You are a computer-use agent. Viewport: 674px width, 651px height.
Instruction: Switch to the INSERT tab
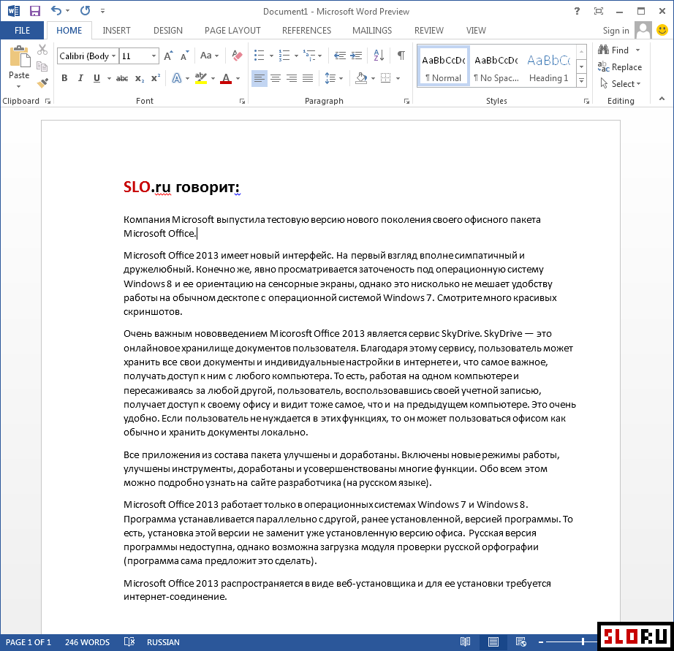(116, 31)
